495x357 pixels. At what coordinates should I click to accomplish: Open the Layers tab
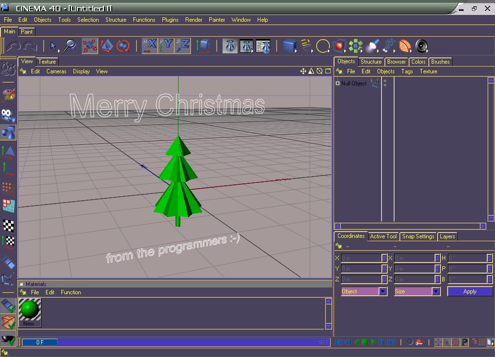click(447, 236)
